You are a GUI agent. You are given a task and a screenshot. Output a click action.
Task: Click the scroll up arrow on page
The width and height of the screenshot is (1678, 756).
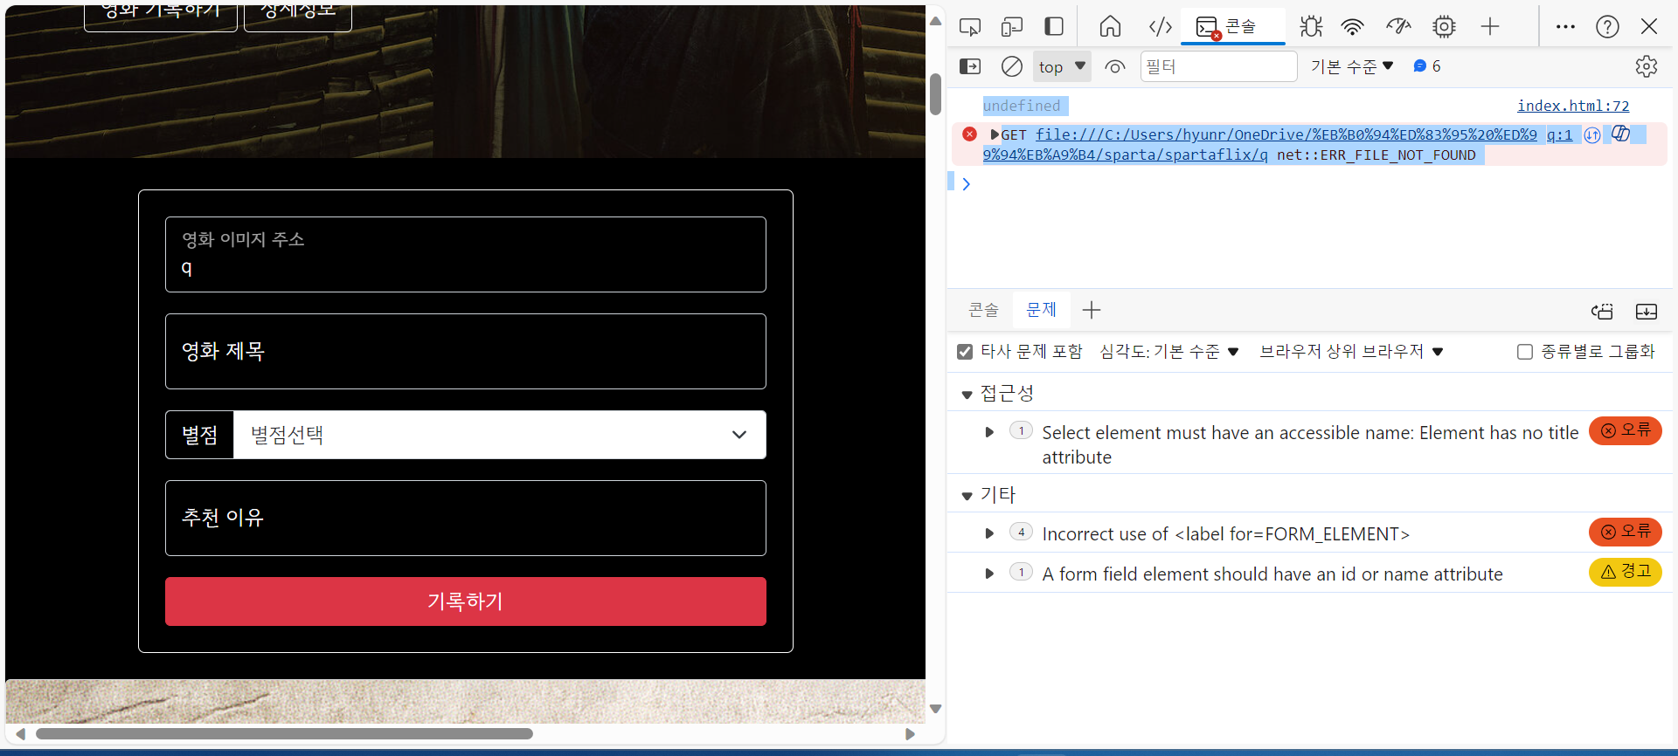[x=935, y=21]
